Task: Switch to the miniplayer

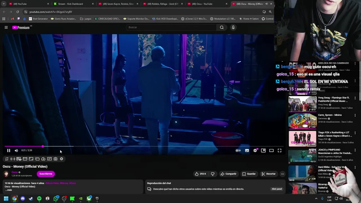Action: 263,151
